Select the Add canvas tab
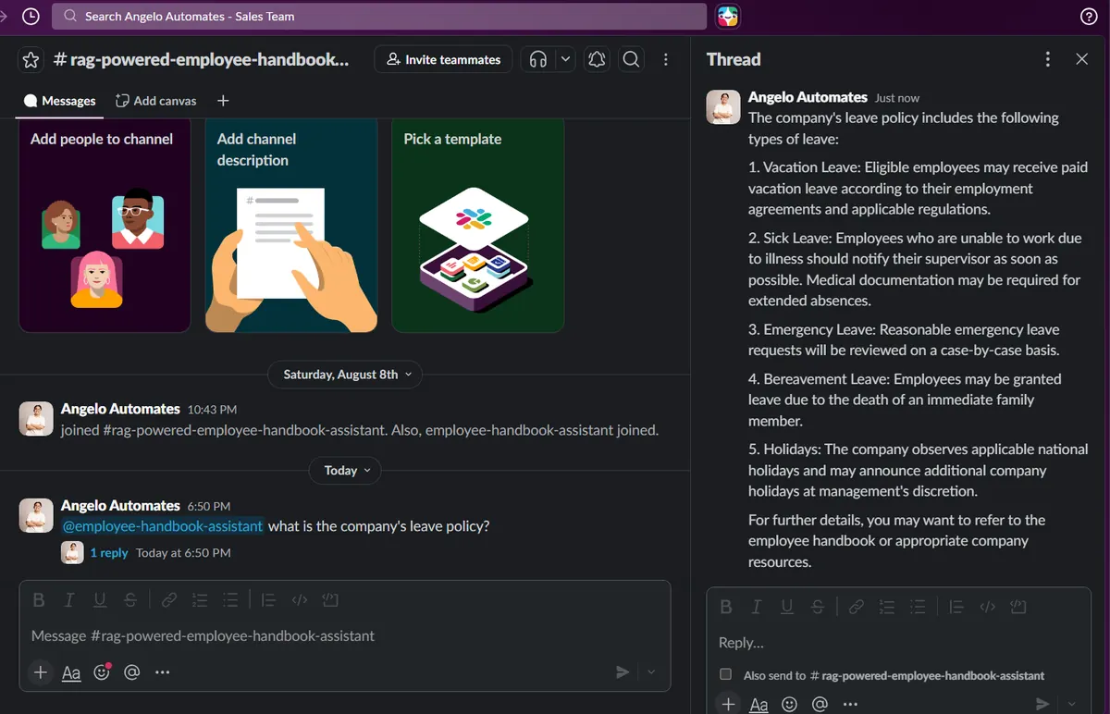 tap(155, 101)
